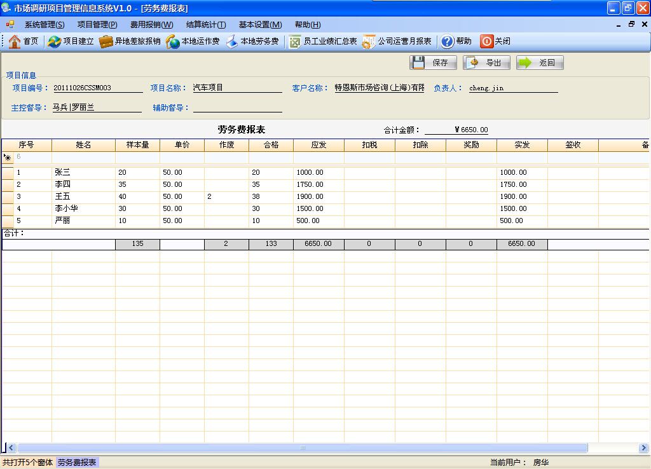The height and width of the screenshot is (469, 651).
Task: Open 本地劳务费 toolbar icon
Action: (x=232, y=41)
